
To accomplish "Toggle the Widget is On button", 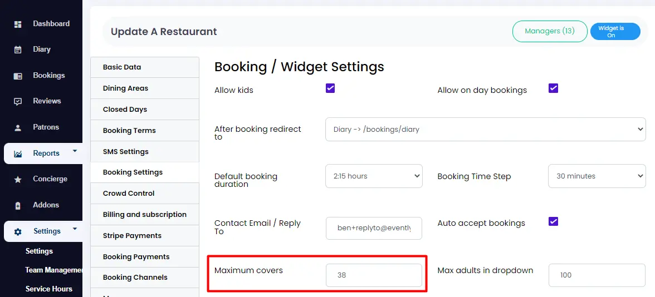I will (615, 31).
